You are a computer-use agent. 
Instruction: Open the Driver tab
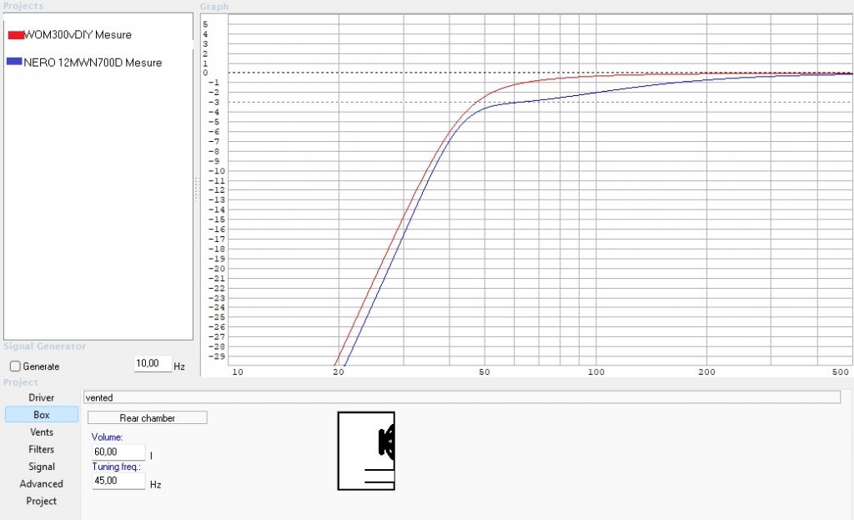41,397
